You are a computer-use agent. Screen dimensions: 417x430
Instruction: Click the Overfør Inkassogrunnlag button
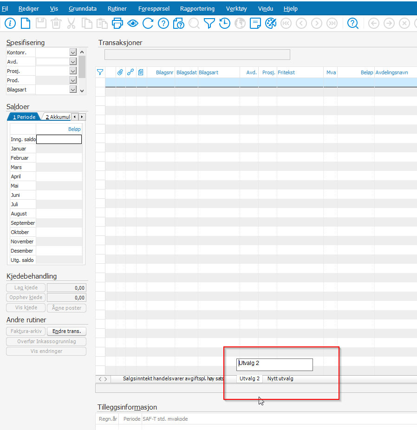46,341
